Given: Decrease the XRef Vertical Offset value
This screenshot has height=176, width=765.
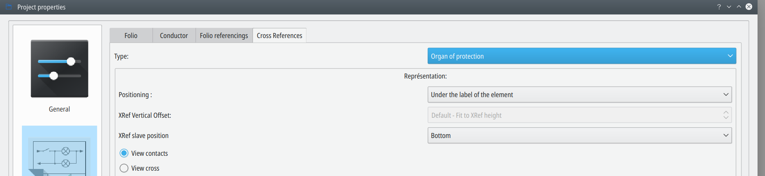Looking at the screenshot, I should (726, 118).
